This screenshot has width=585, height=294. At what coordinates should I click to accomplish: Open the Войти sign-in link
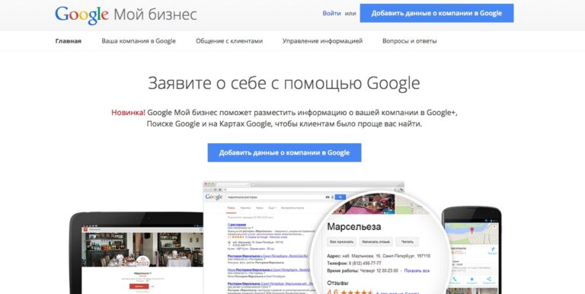click(x=331, y=14)
